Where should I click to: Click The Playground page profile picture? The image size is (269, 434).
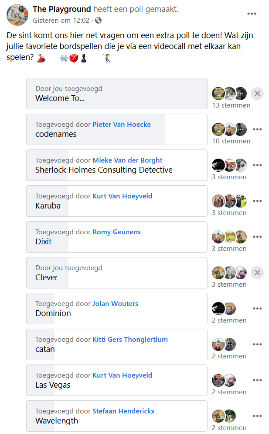(17, 15)
